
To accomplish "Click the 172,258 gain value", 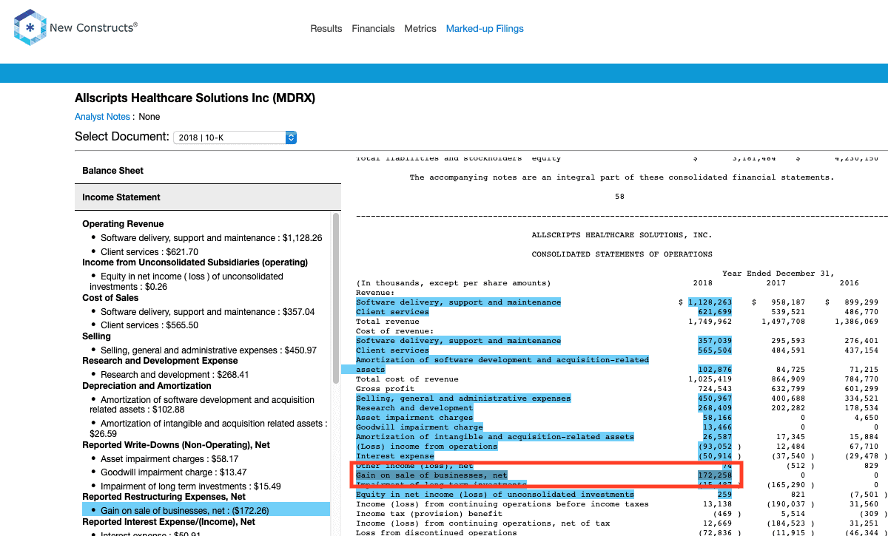I will pos(715,475).
